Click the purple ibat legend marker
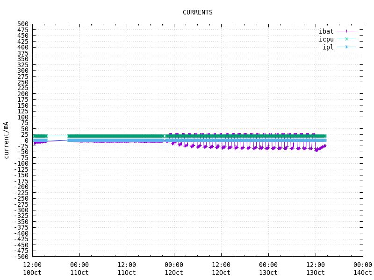This screenshot has height=280, width=374. pos(346,31)
